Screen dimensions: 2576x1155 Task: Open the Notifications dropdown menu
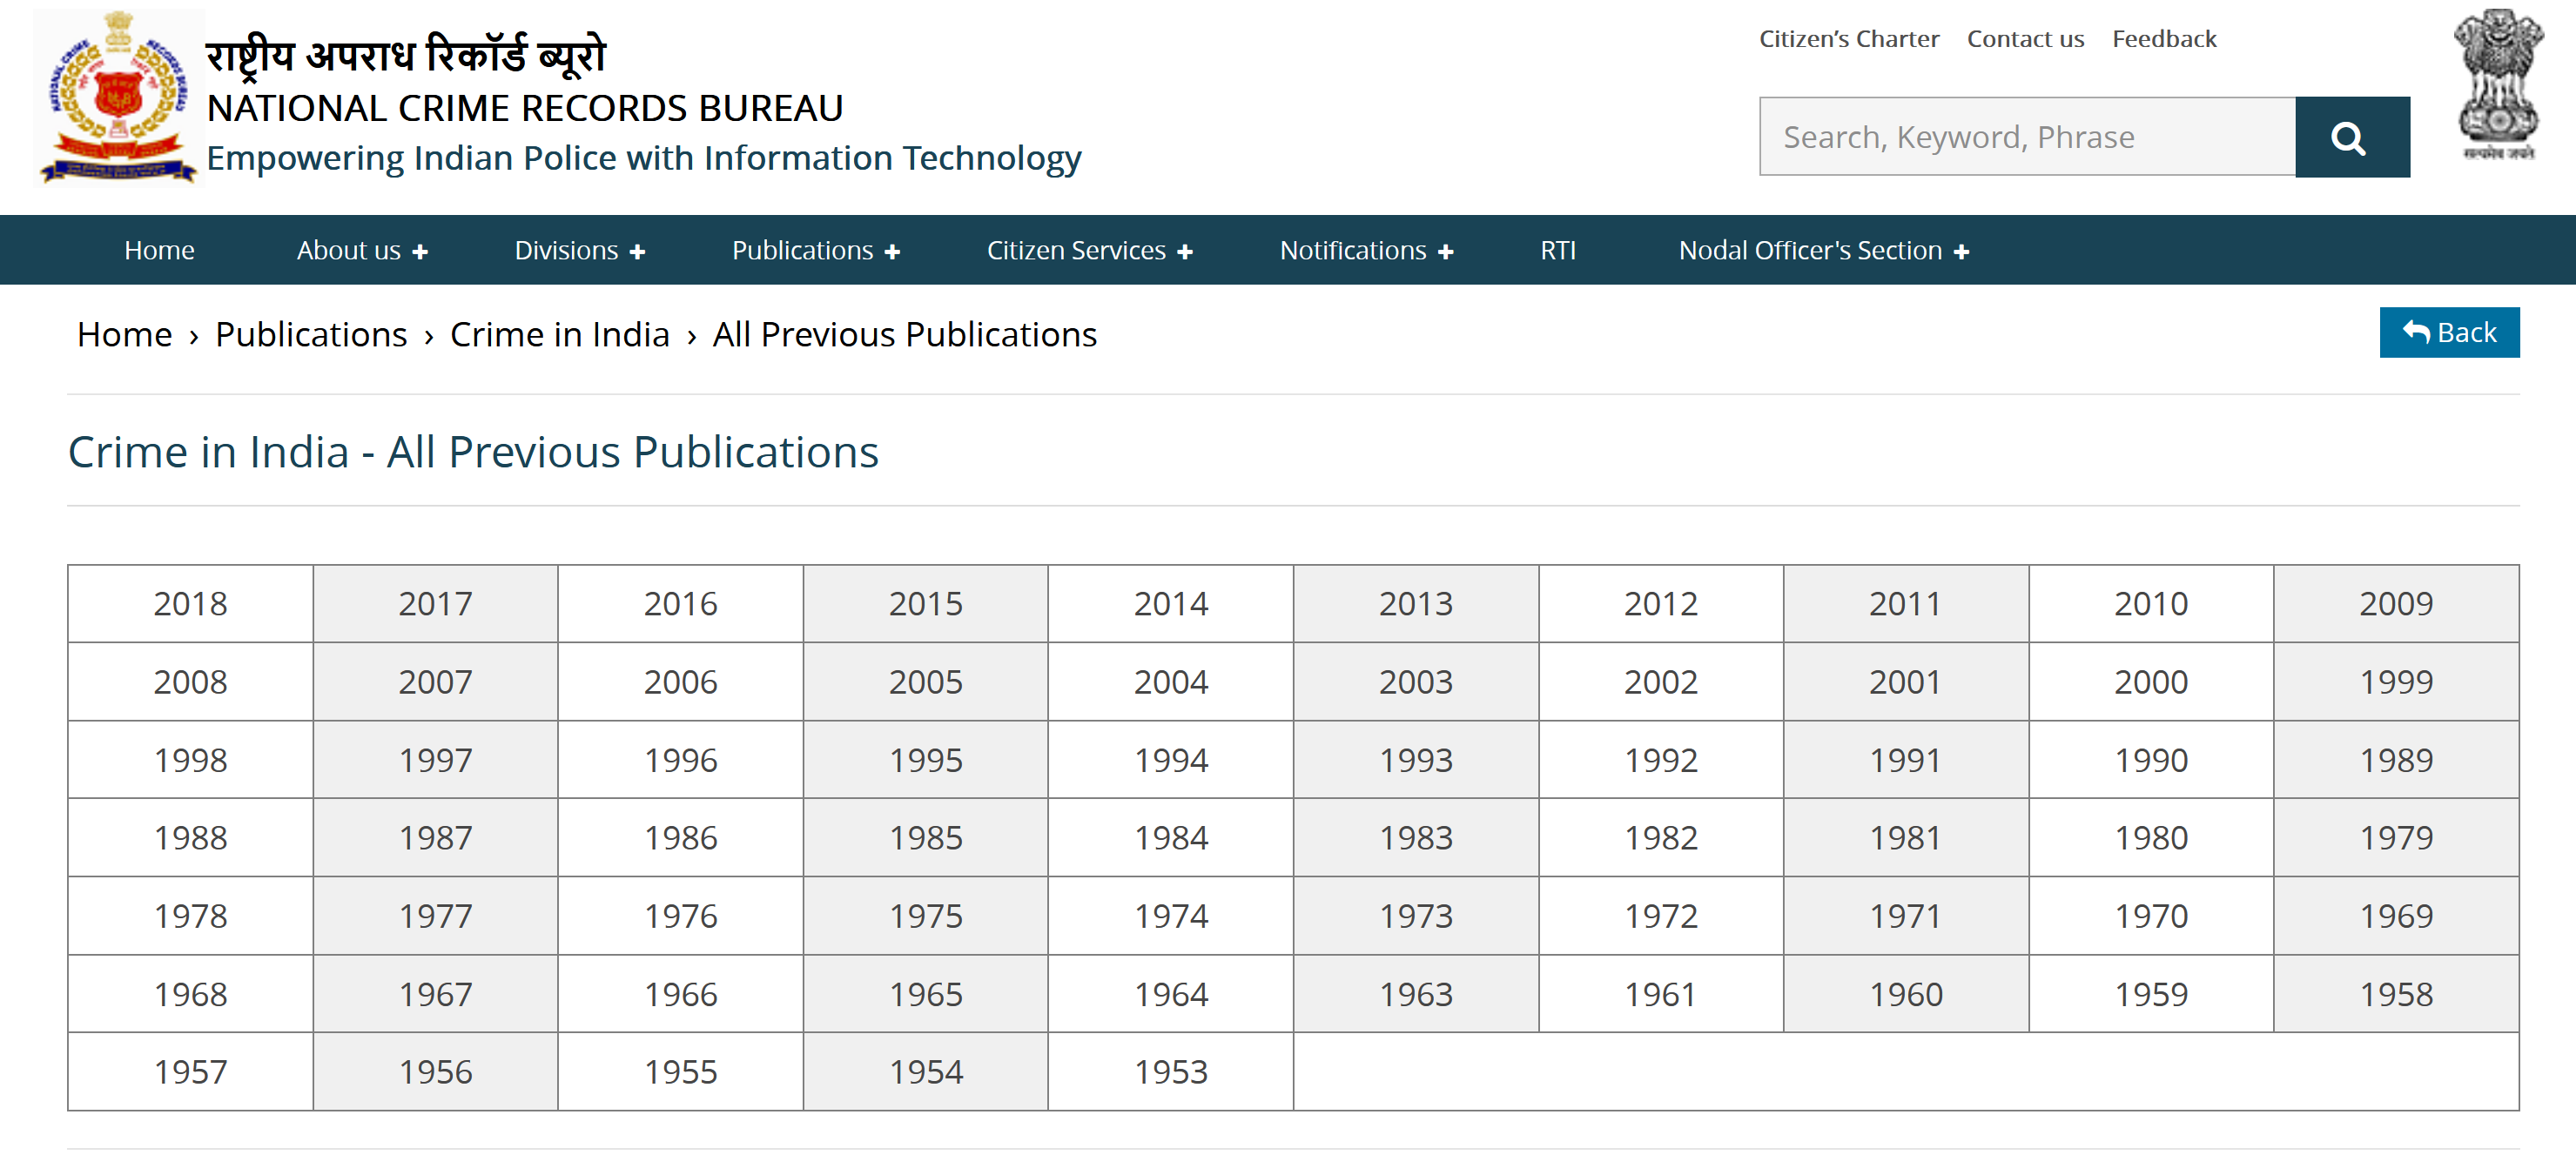click(x=1365, y=250)
